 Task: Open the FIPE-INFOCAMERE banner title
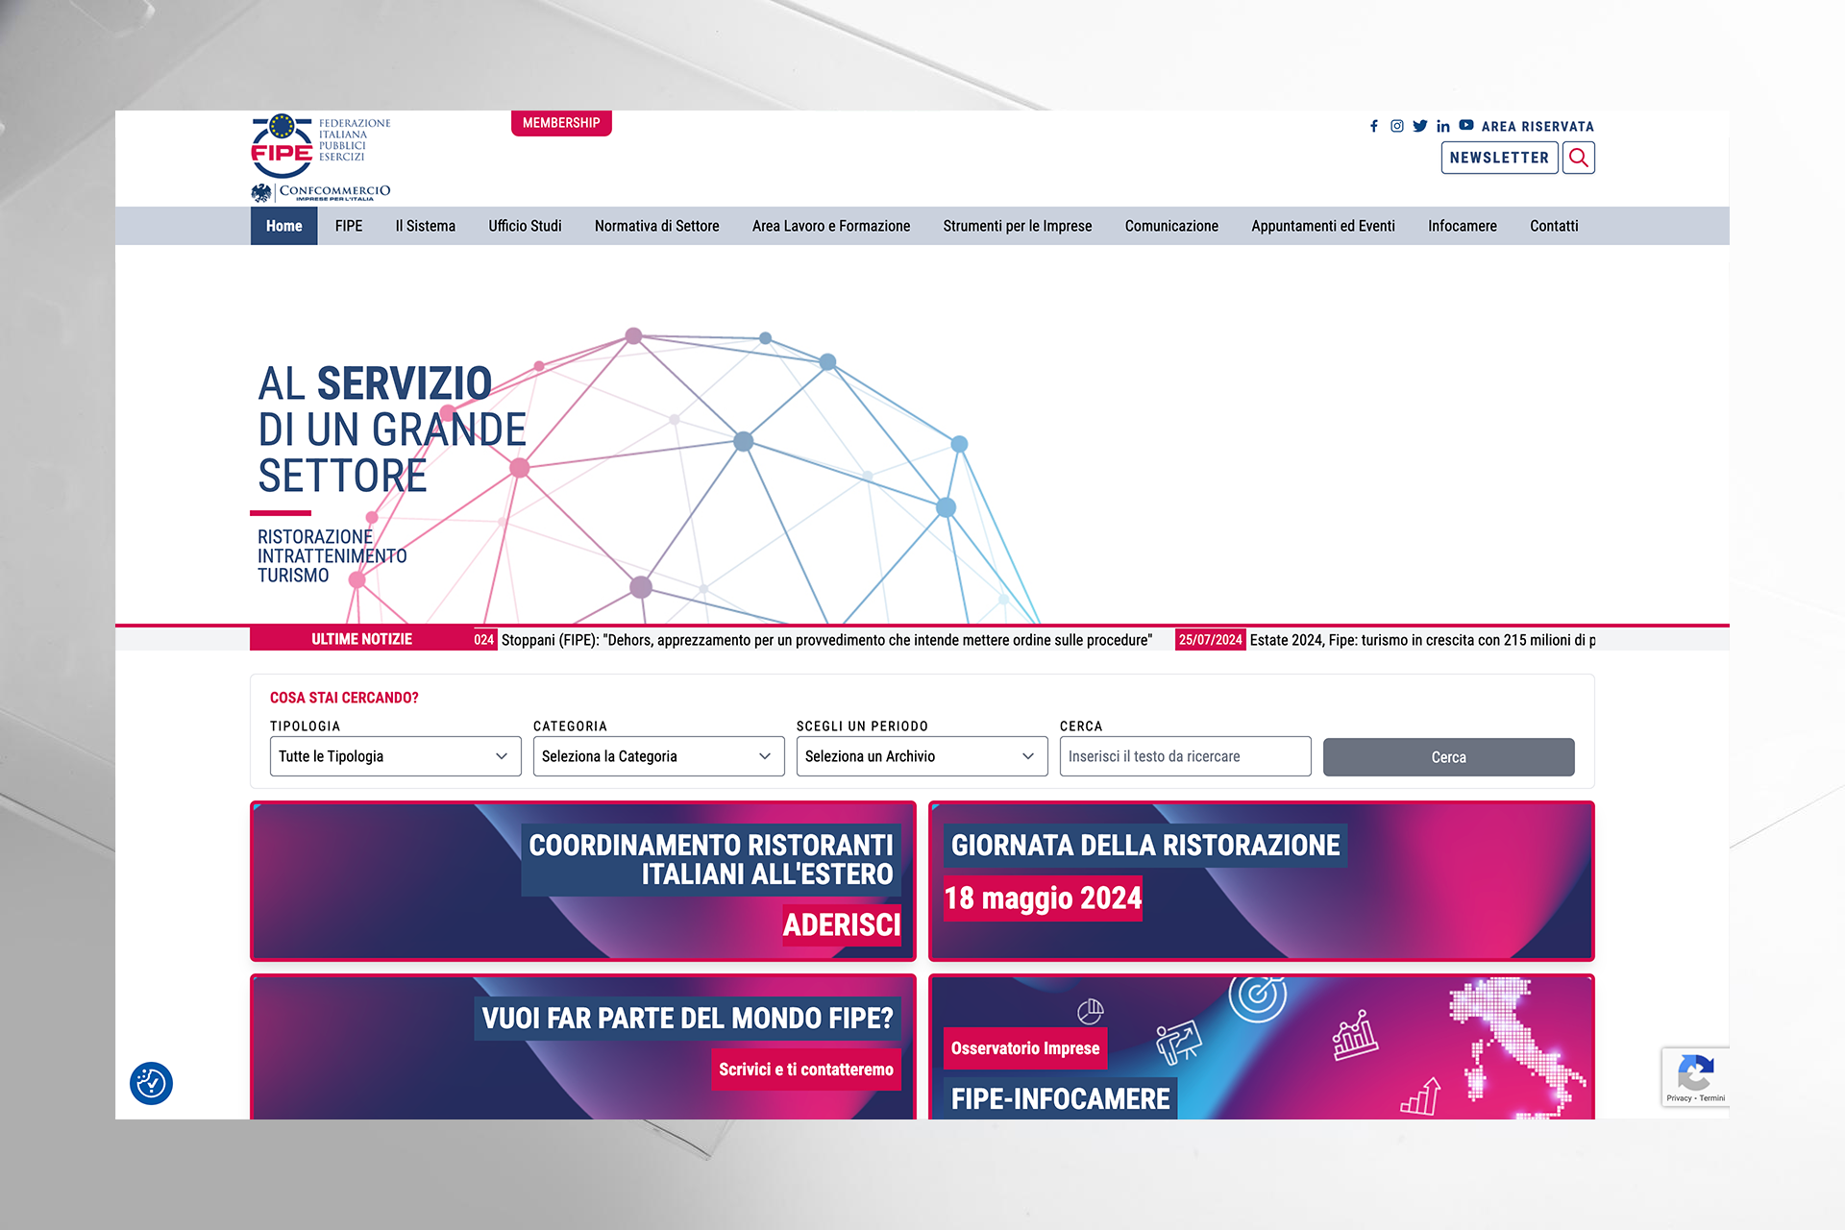(1060, 1098)
